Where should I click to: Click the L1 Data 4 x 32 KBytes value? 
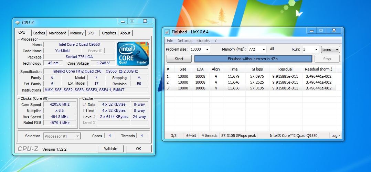(x=114, y=104)
